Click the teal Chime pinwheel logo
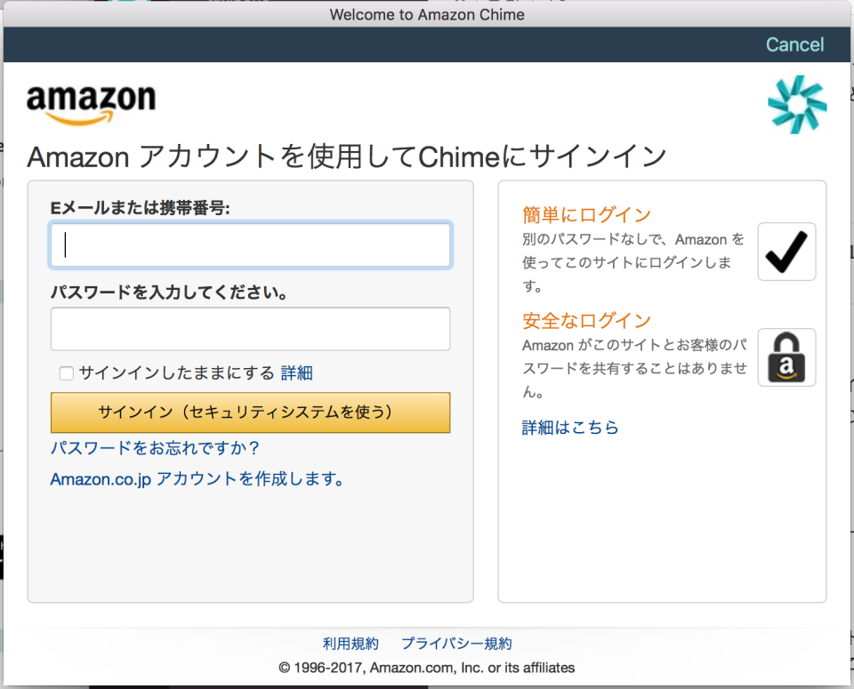 pos(796,104)
